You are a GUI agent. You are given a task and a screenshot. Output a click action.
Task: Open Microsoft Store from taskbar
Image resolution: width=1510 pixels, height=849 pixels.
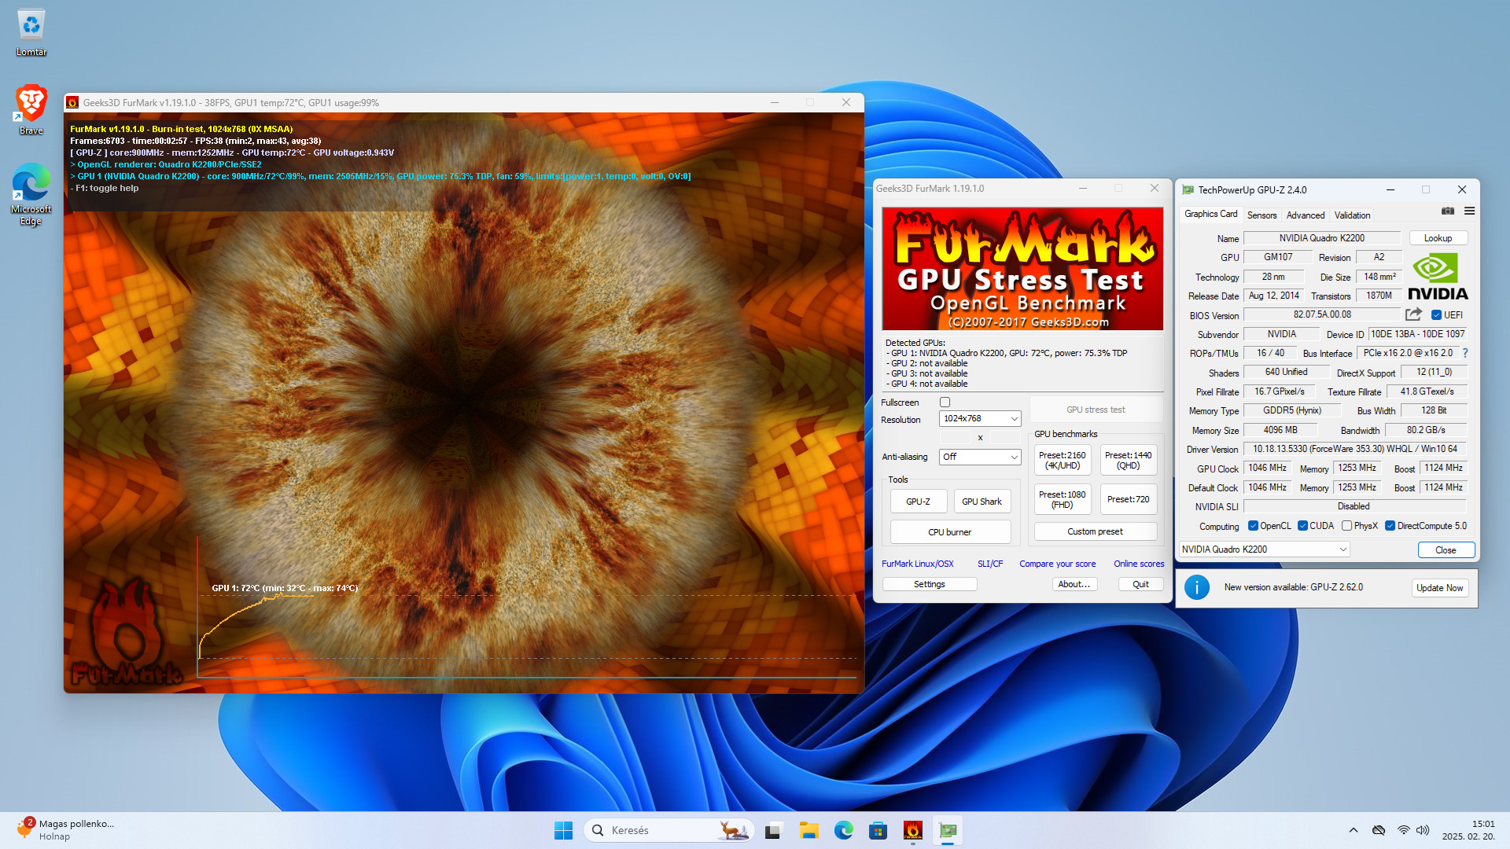(x=878, y=830)
